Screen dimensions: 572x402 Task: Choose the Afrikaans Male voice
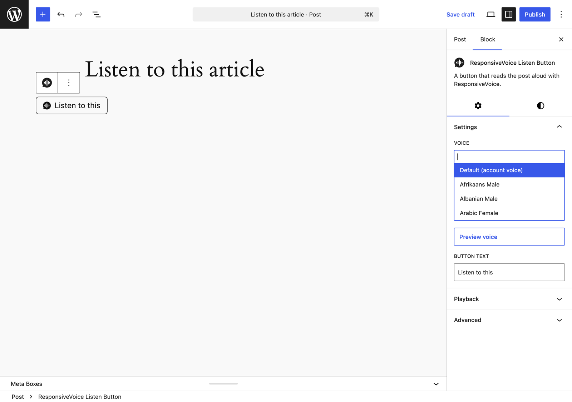[x=509, y=184]
